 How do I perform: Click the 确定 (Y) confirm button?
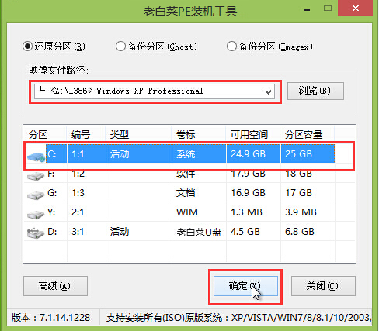tap(245, 286)
